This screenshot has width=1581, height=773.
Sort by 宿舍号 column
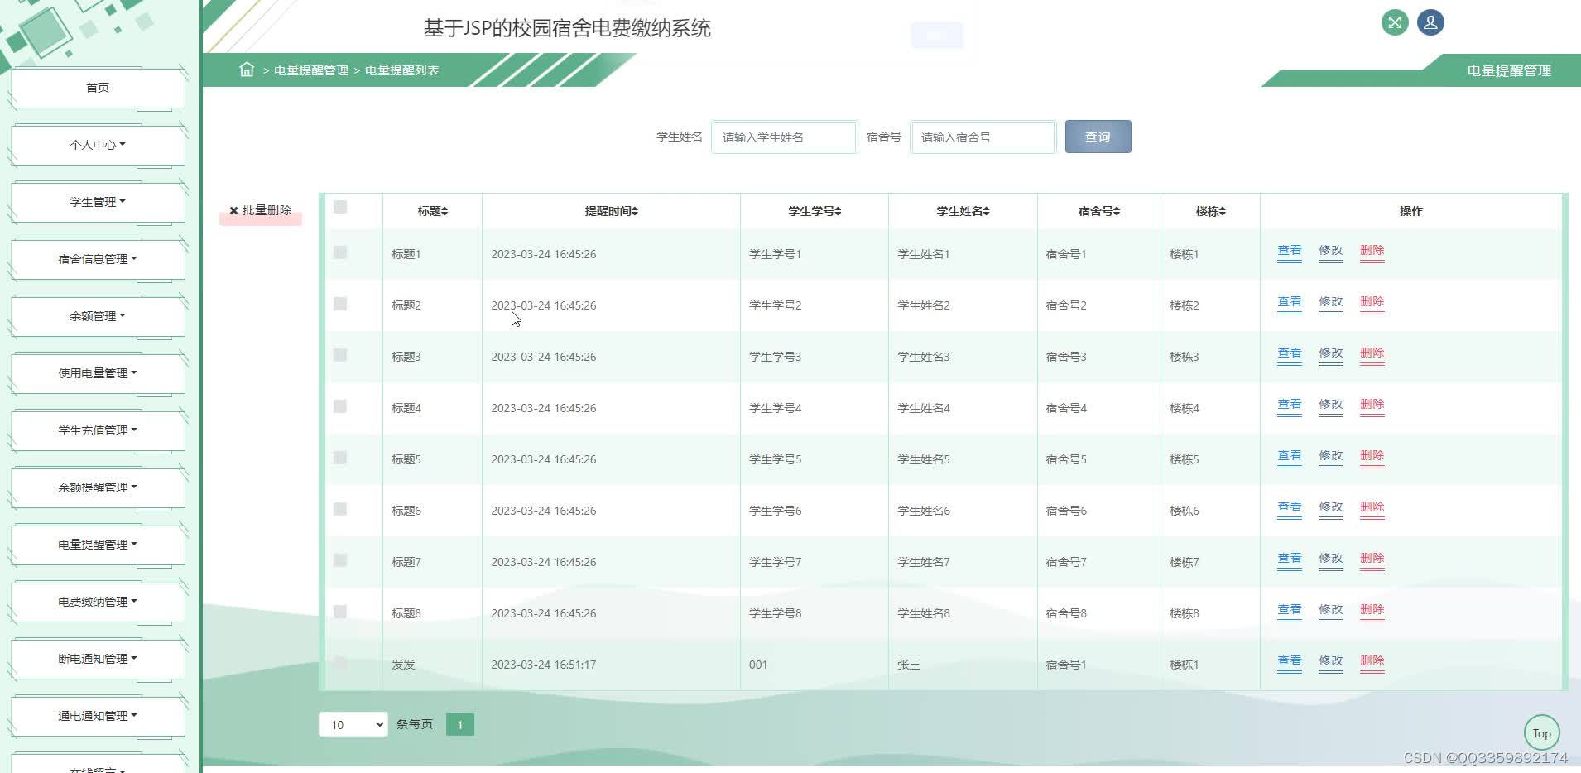[x=1098, y=211]
